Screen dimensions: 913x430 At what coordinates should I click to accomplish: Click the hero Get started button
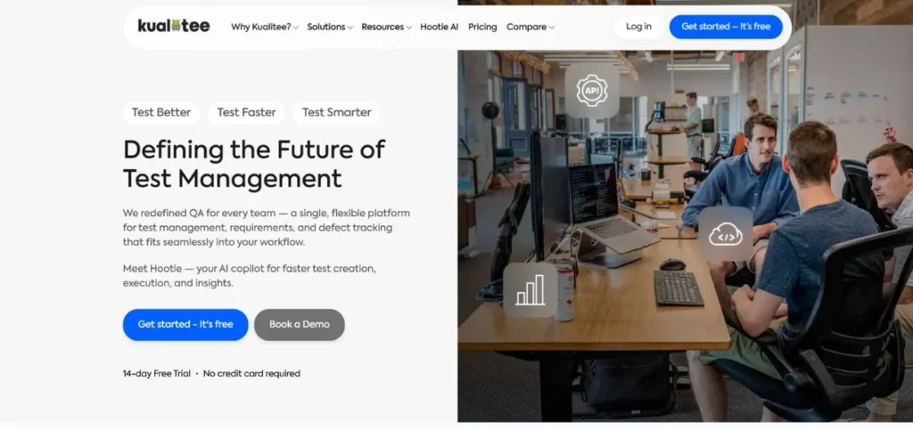(185, 324)
